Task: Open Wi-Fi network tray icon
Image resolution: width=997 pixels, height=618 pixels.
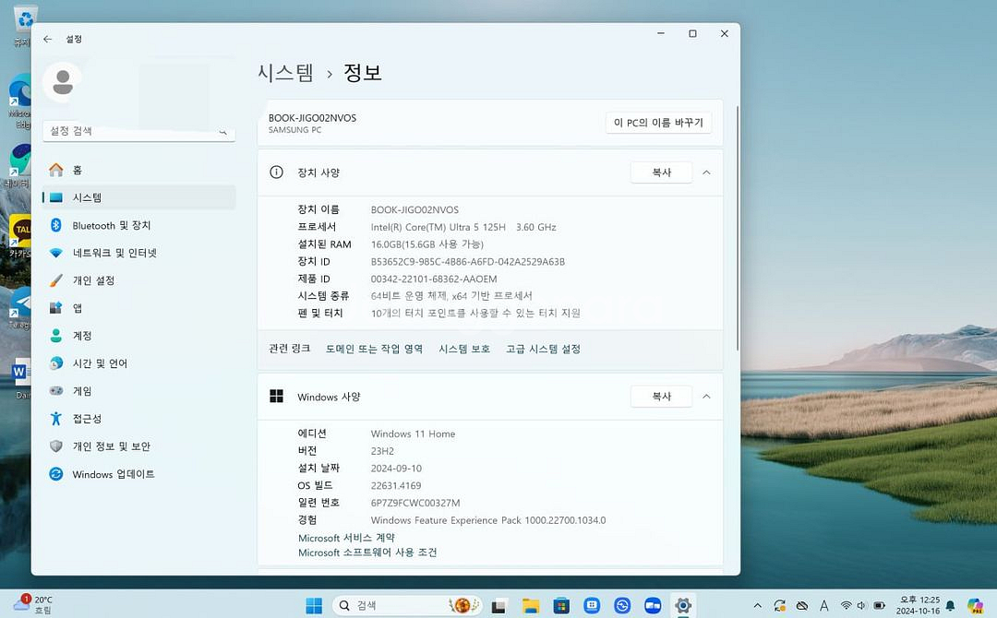Action: coord(846,605)
